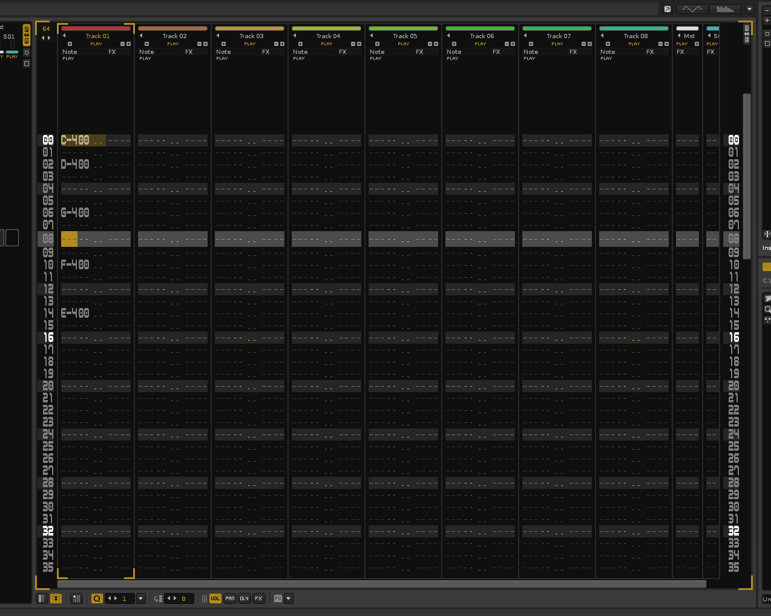Screen dimensions: 771x616
Task: Open the automation envelope view icon
Action: tap(692, 9)
